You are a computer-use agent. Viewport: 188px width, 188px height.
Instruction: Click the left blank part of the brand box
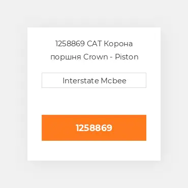pos(52,80)
